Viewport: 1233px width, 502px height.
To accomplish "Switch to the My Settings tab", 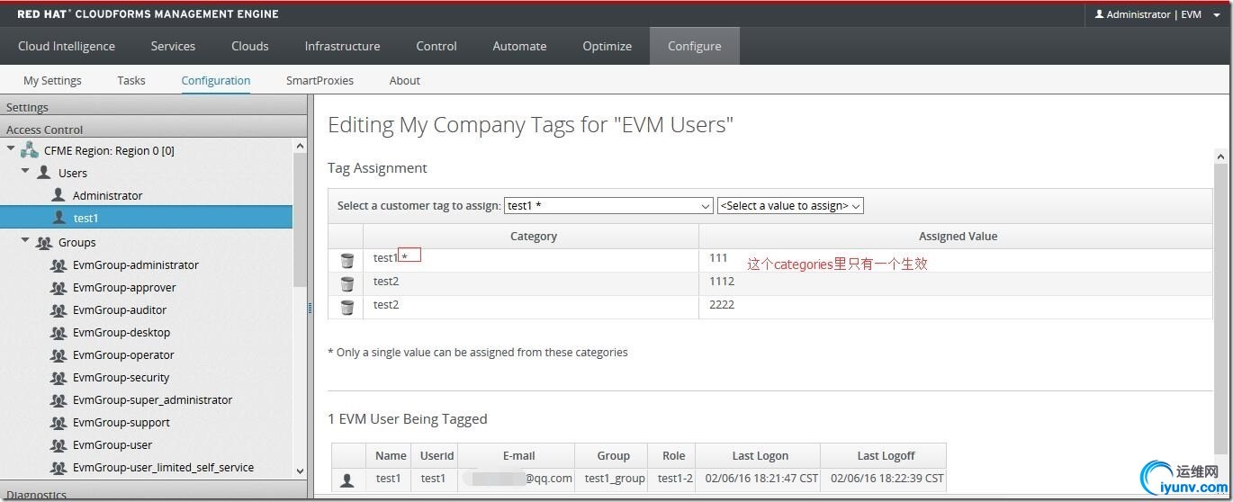I will (x=52, y=80).
